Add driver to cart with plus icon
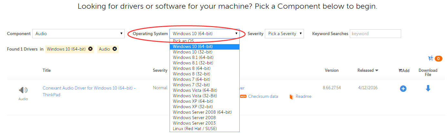Image resolution: width=447 pixels, height=133 pixels. (403, 88)
